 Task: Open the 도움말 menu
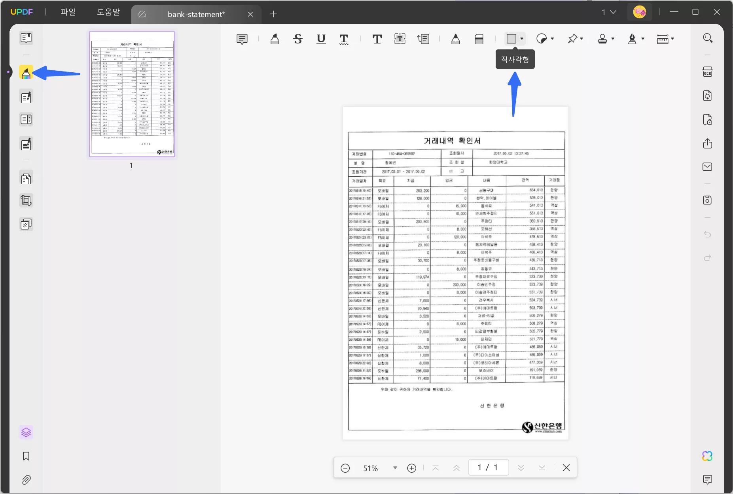(108, 12)
